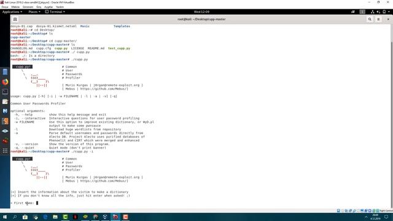The width and height of the screenshot is (393, 221).
Task: Open the eye-shaped Maltego icon in dock
Action: [5, 131]
